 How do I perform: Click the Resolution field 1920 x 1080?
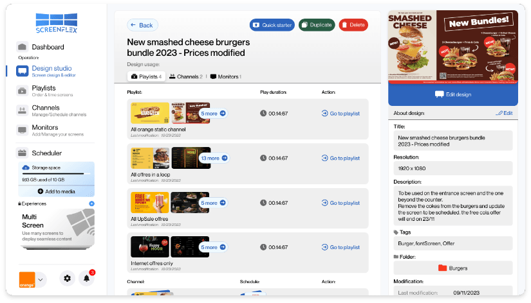453,168
